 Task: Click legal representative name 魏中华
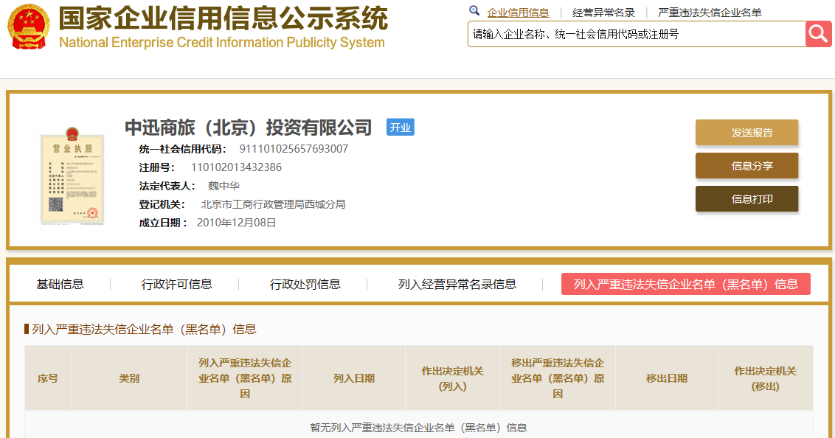point(224,186)
